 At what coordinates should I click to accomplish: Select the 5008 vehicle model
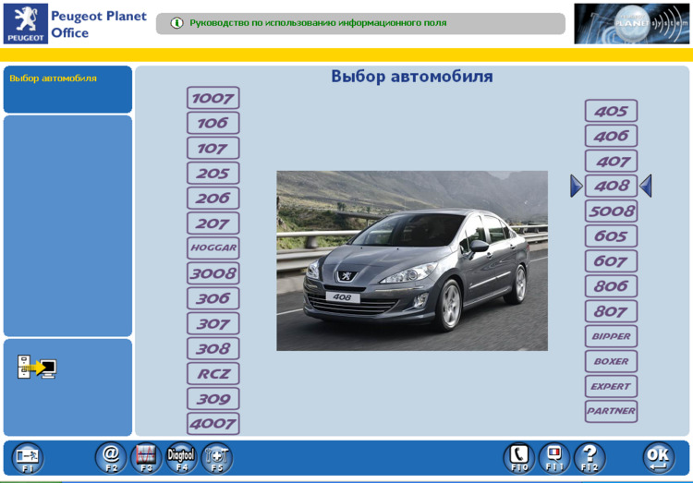tap(612, 211)
